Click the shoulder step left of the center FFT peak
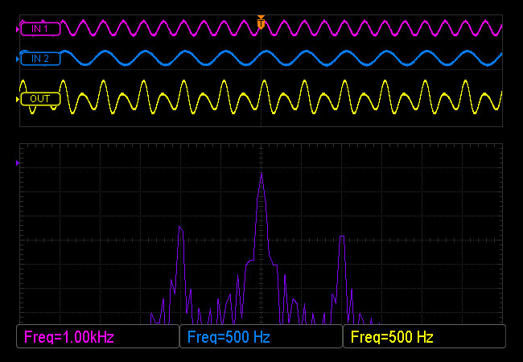The image size is (523, 362). [250, 261]
